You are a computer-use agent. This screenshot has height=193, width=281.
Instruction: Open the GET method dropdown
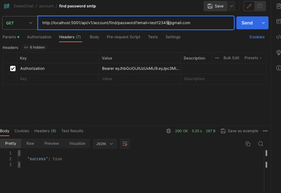tap(19, 23)
